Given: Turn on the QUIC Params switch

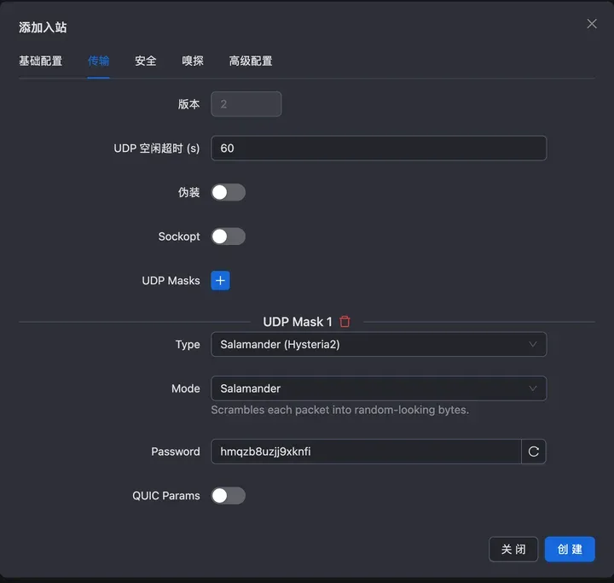Looking at the screenshot, I should point(229,496).
